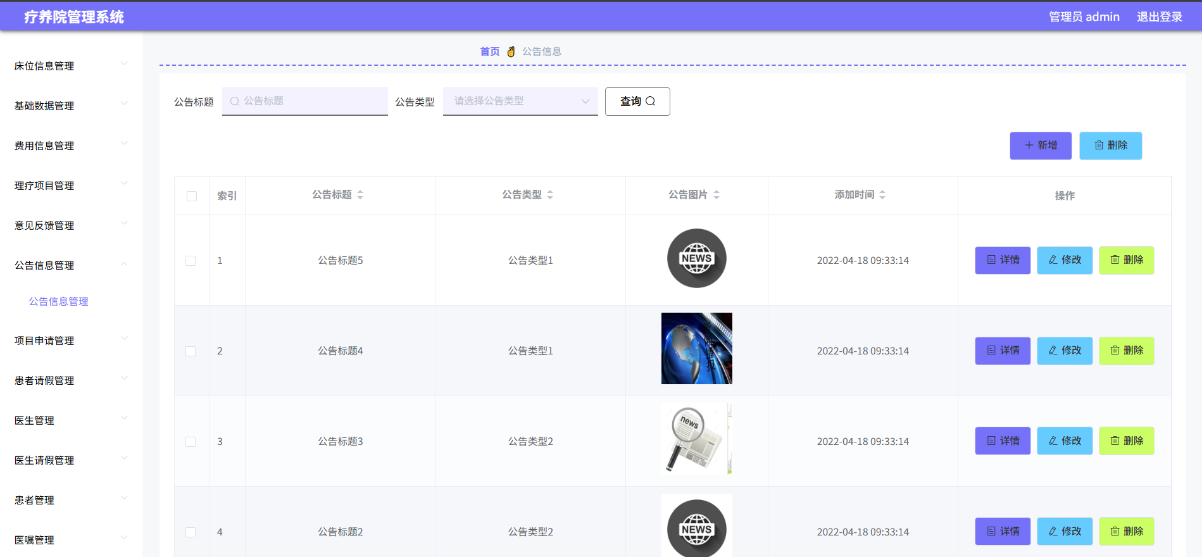Go to 首页 in the breadcrumb

click(x=489, y=51)
